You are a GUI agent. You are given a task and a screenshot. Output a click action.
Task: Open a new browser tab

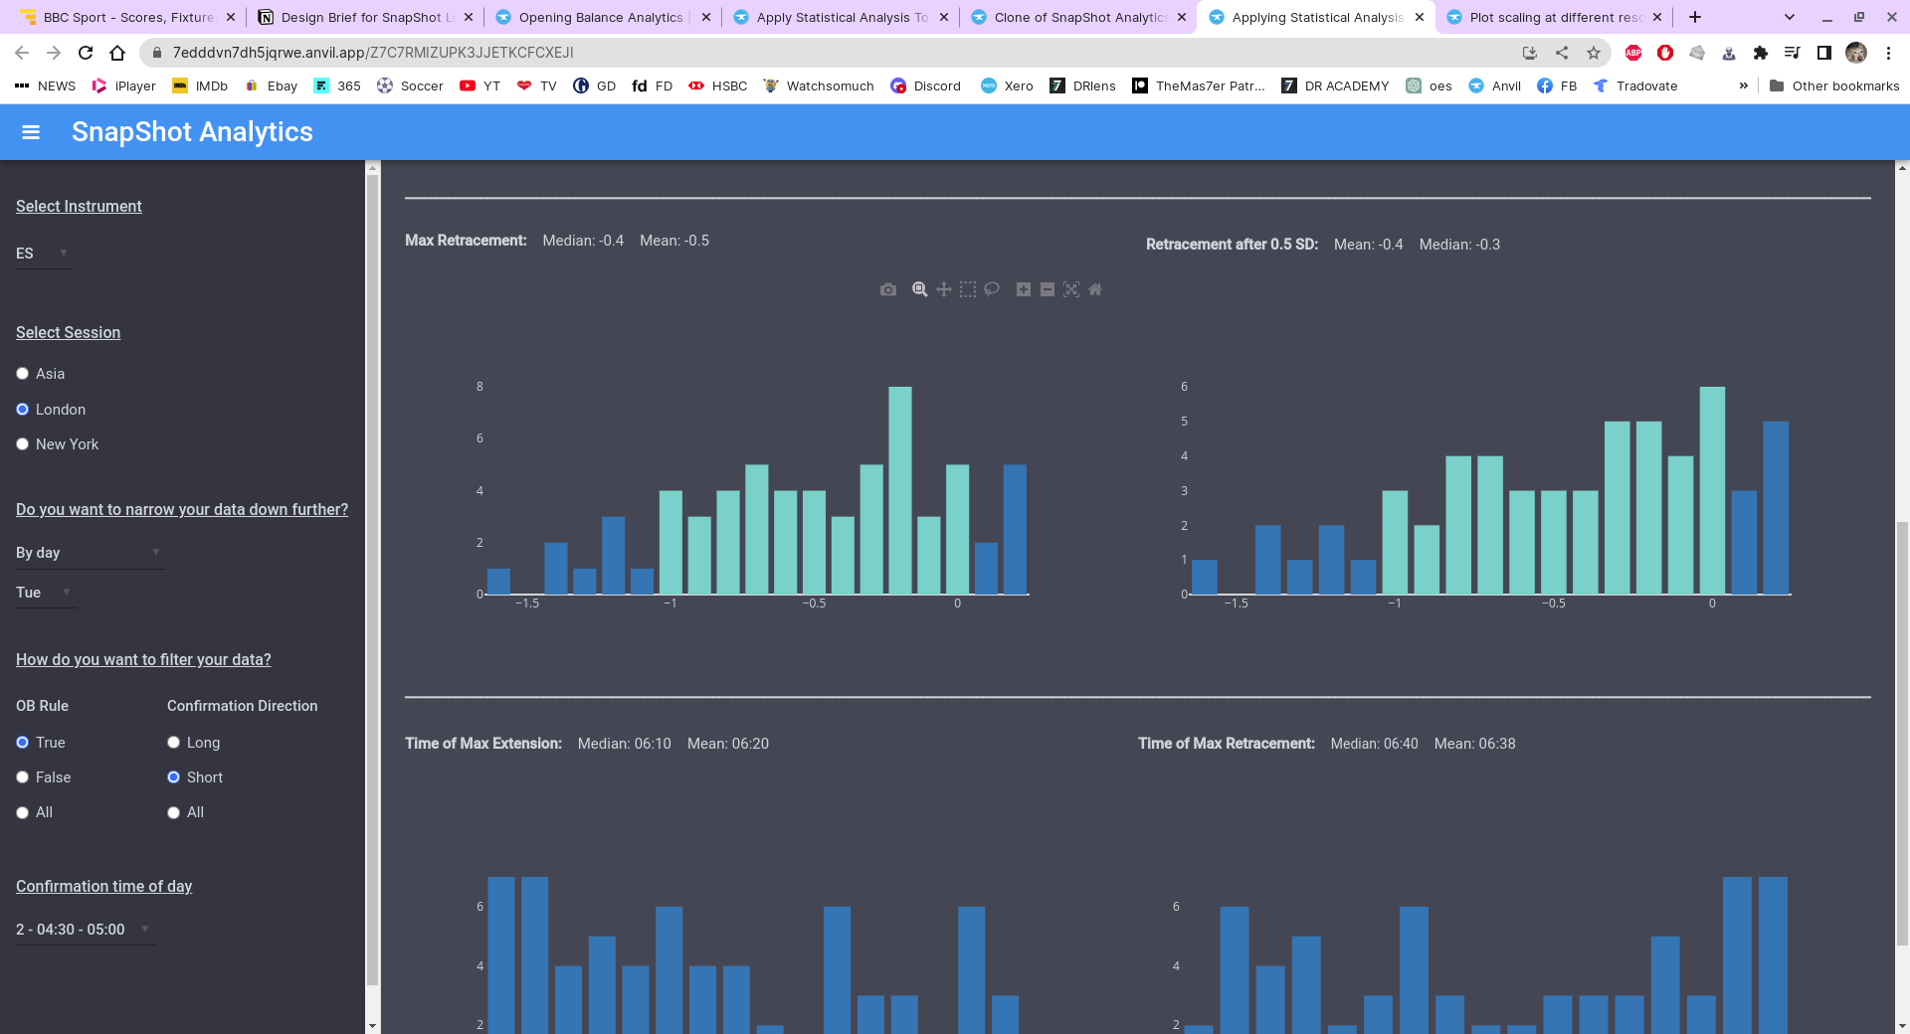(x=1695, y=17)
